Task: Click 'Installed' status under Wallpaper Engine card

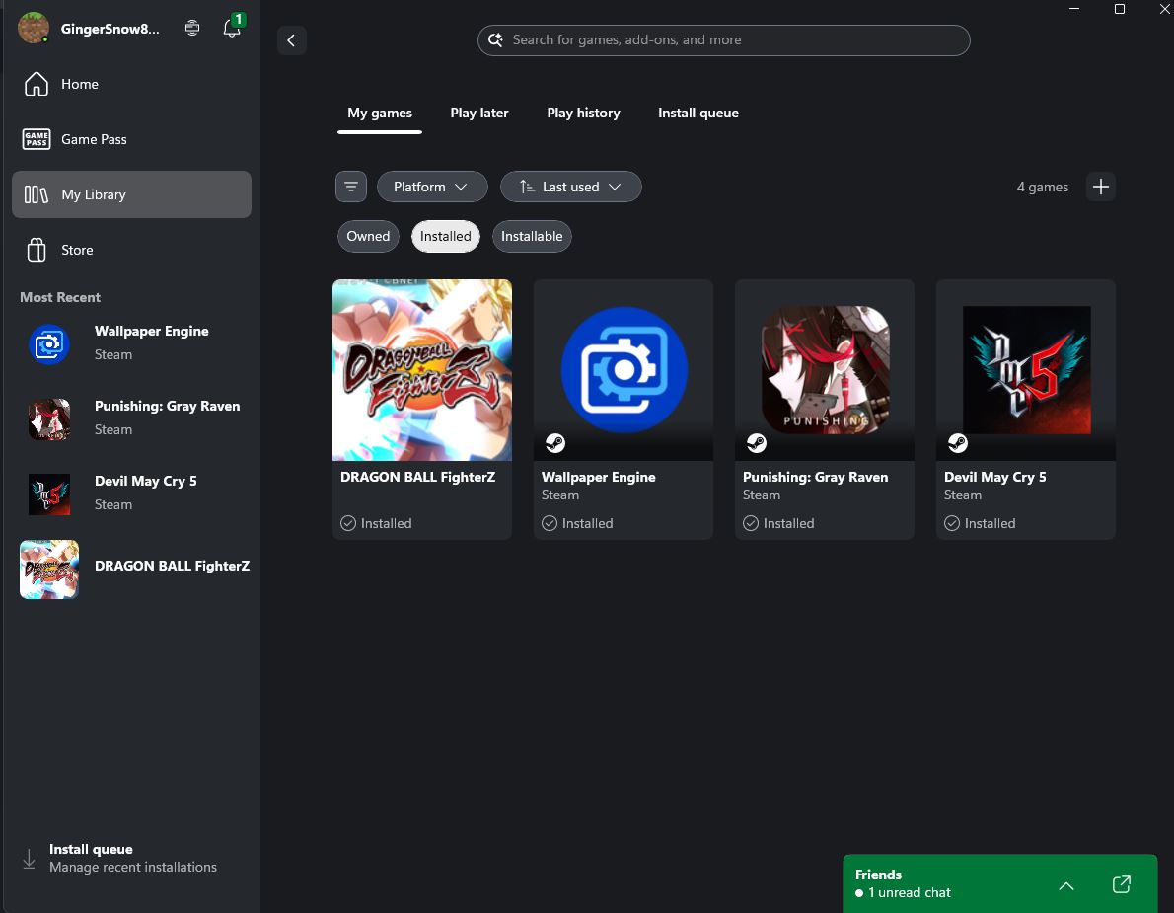Action: click(587, 523)
